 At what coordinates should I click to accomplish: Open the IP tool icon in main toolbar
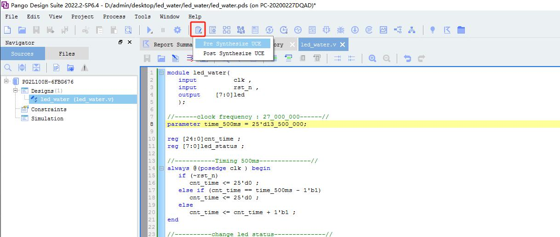pyautogui.click(x=369, y=30)
